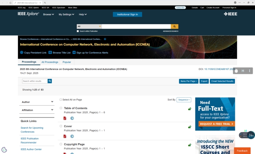Open the Browse menu in header
The width and height of the screenshot is (255, 154).
(x=48, y=15)
